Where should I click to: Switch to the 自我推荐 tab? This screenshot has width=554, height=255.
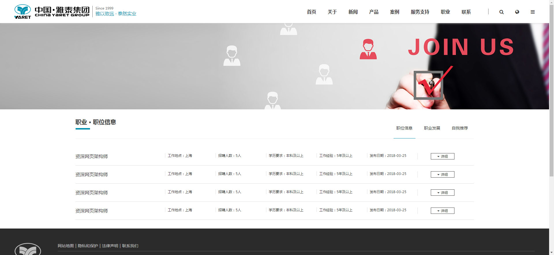460,128
